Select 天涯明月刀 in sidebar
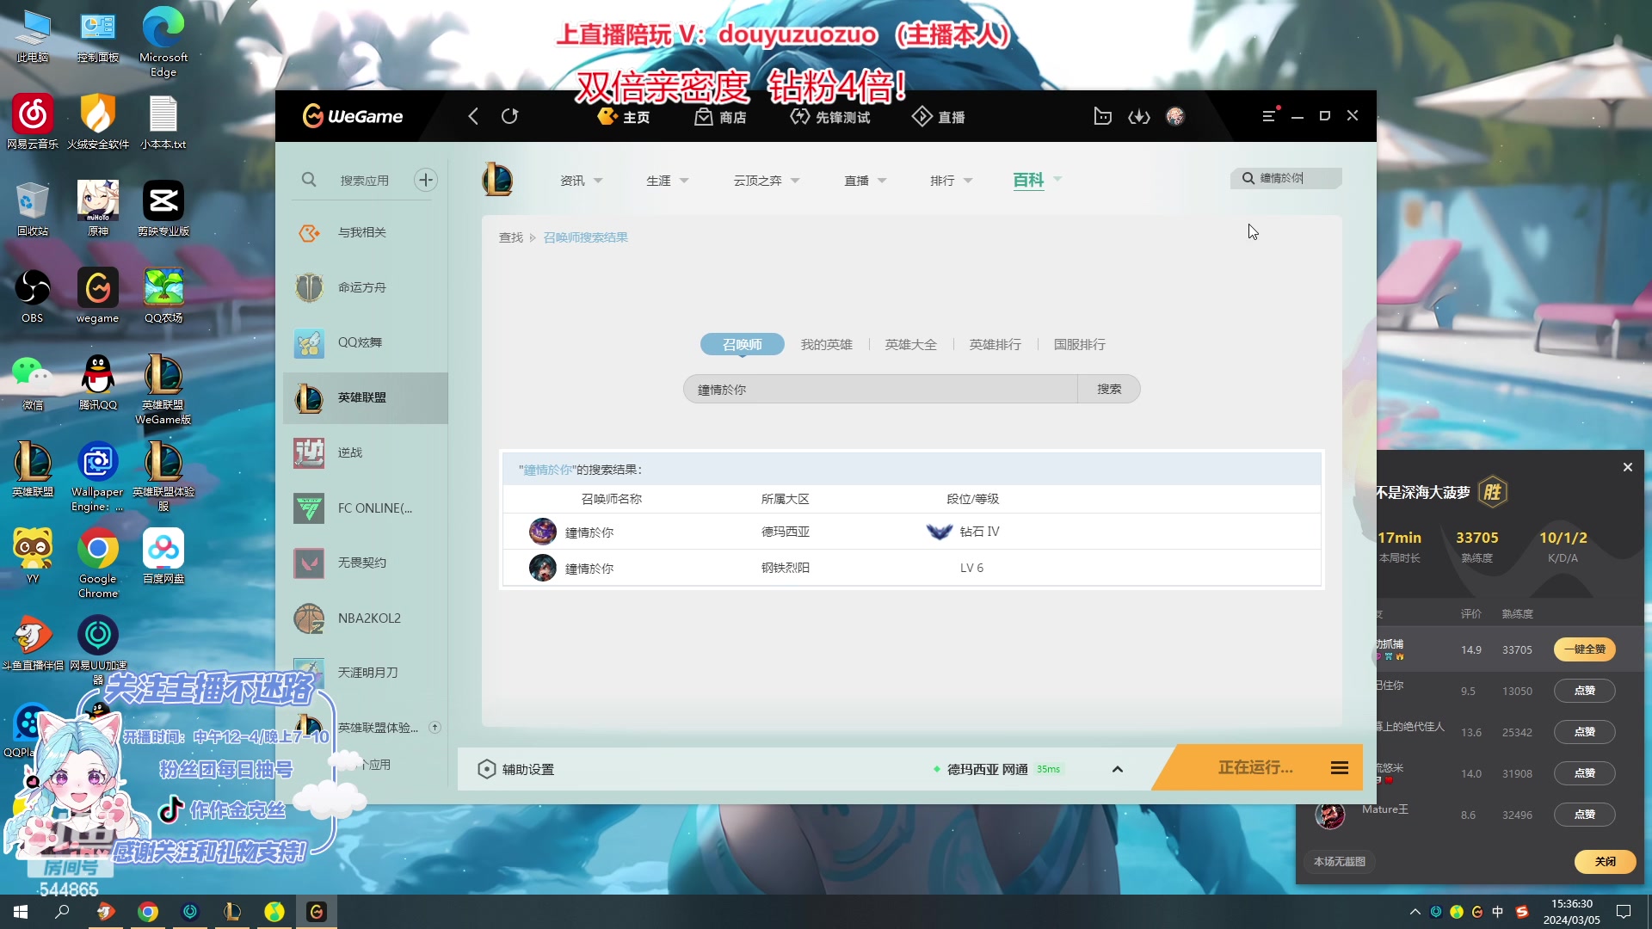 click(366, 673)
